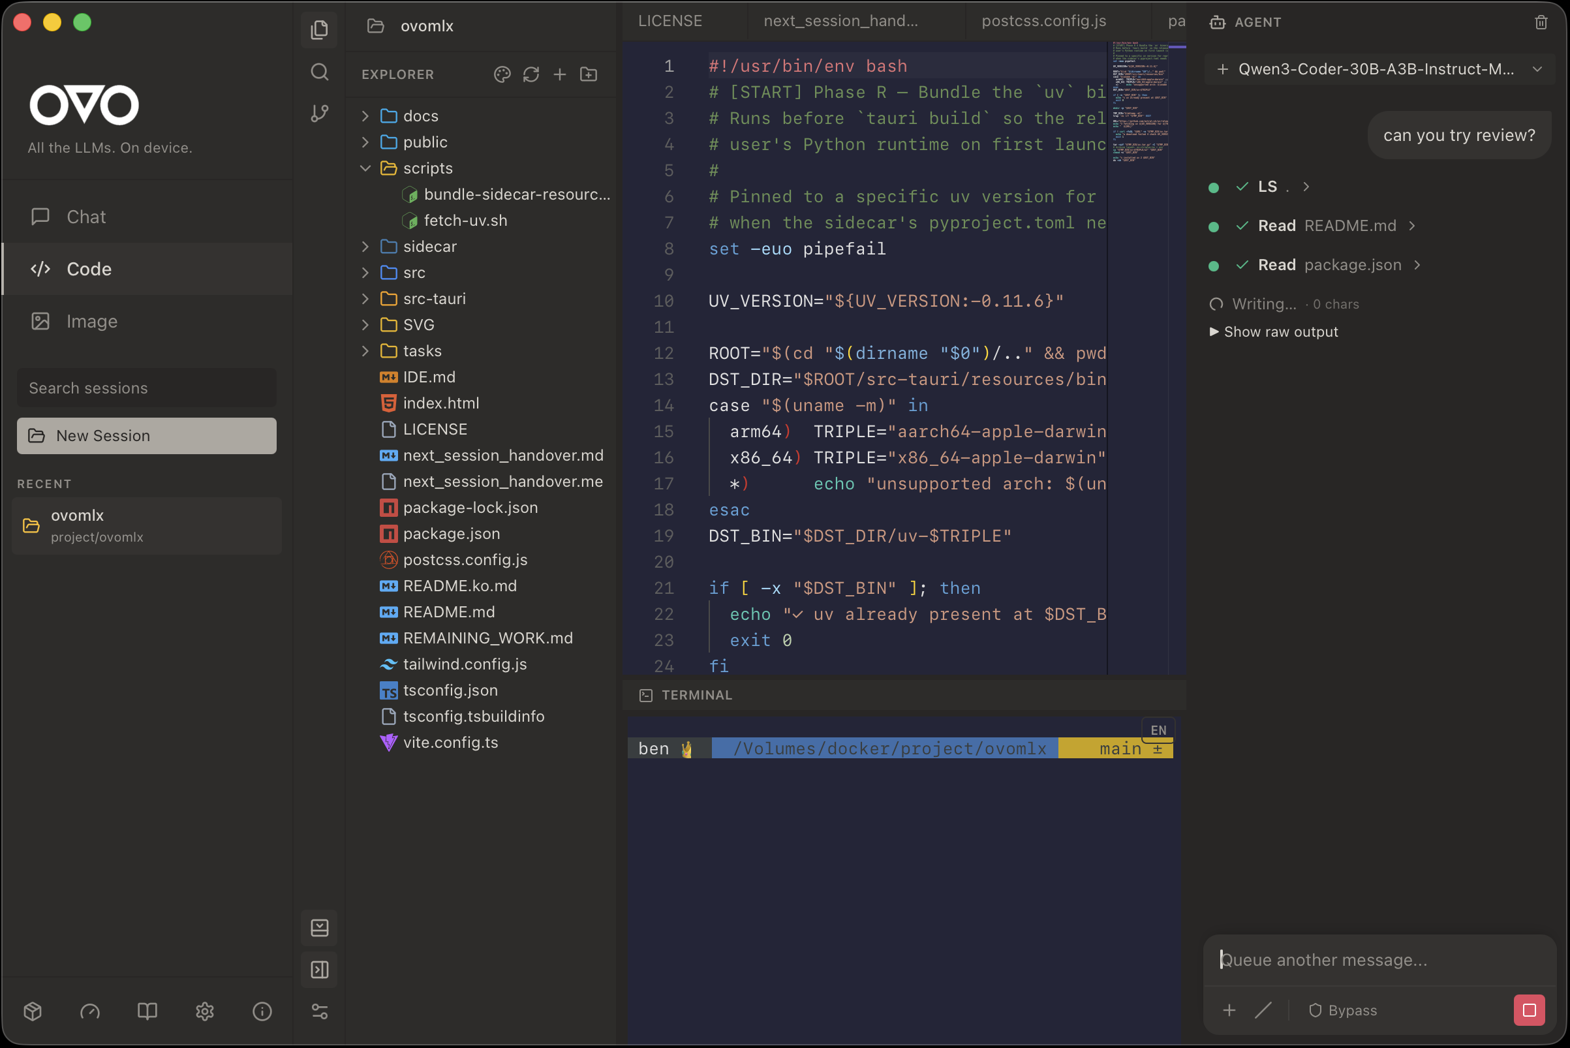1570x1048 pixels.
Task: Select the Chat section in the sidebar
Action: point(85,216)
